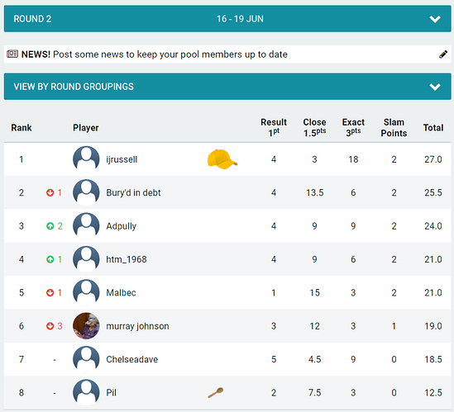Click the green up arrow beside htm_1968

50,259
